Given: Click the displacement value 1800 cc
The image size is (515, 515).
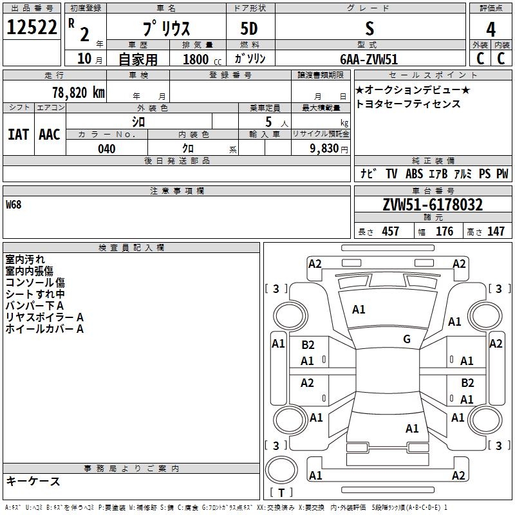Looking at the screenshot, I should (x=202, y=59).
